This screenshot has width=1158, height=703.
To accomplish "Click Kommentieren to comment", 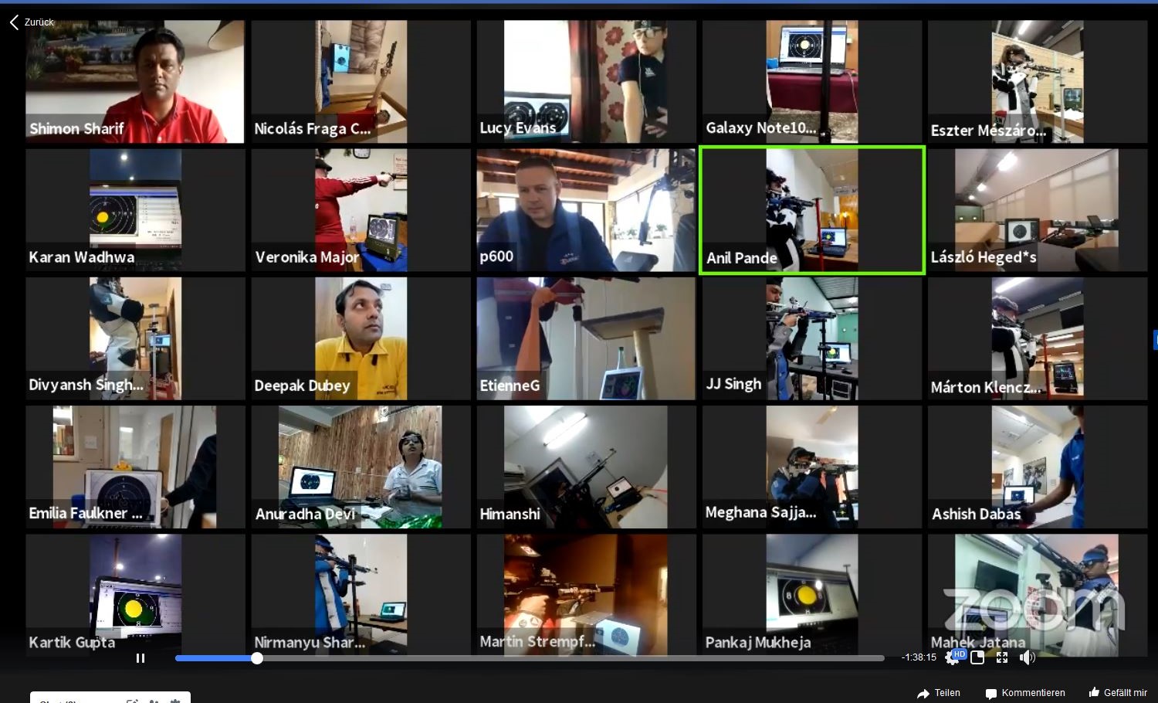I will pos(1025,693).
